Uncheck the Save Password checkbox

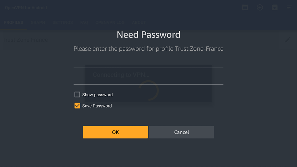pos(77,106)
